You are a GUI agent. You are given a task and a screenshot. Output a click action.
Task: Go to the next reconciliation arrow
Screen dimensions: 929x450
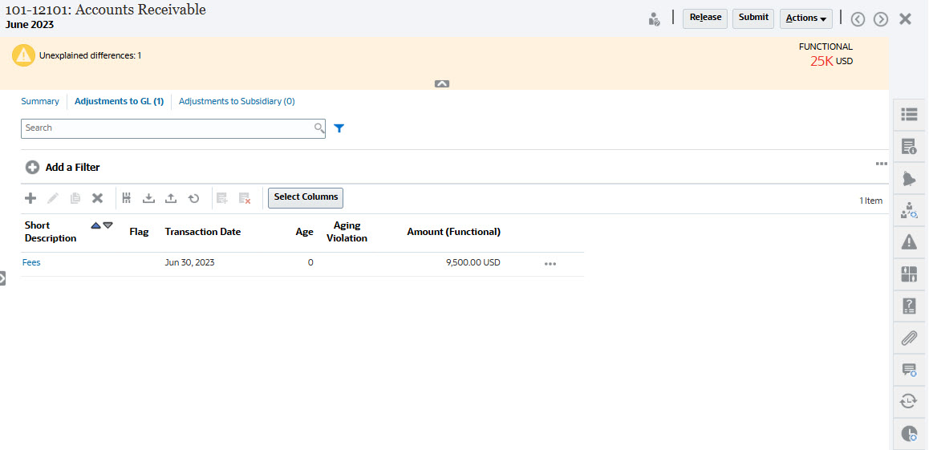(881, 19)
